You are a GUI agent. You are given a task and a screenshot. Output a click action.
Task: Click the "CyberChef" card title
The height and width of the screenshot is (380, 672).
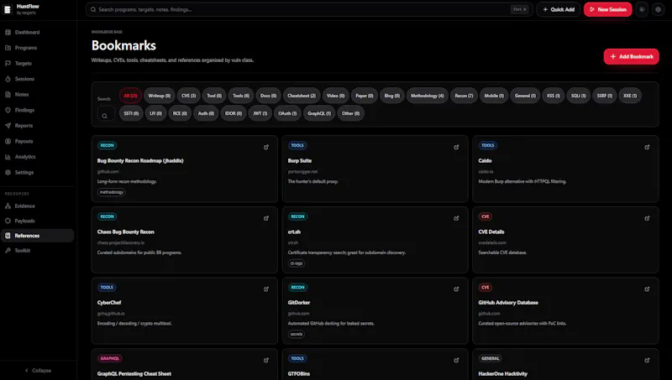(109, 303)
